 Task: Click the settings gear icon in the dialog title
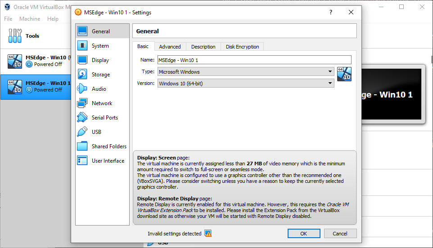(78, 12)
